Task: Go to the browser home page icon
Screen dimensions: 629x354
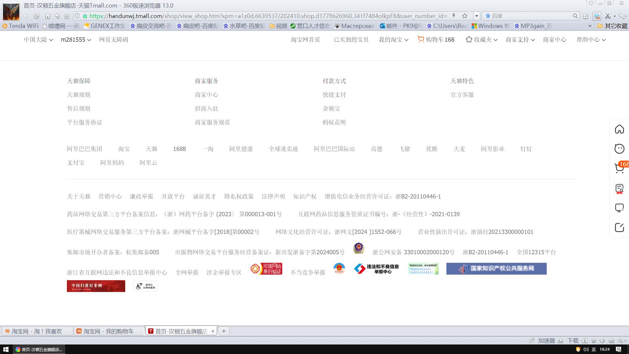Action: 48,16
